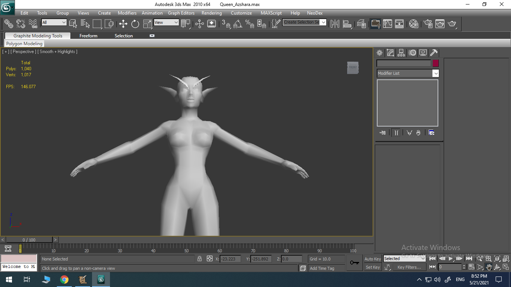Open the application menu button
This screenshot has height=287, width=511.
point(7,7)
